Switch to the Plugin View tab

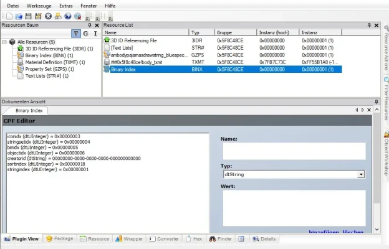coord(22,239)
